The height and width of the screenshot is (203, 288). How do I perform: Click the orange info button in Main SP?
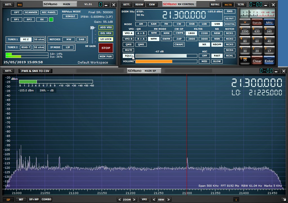pos(236,200)
